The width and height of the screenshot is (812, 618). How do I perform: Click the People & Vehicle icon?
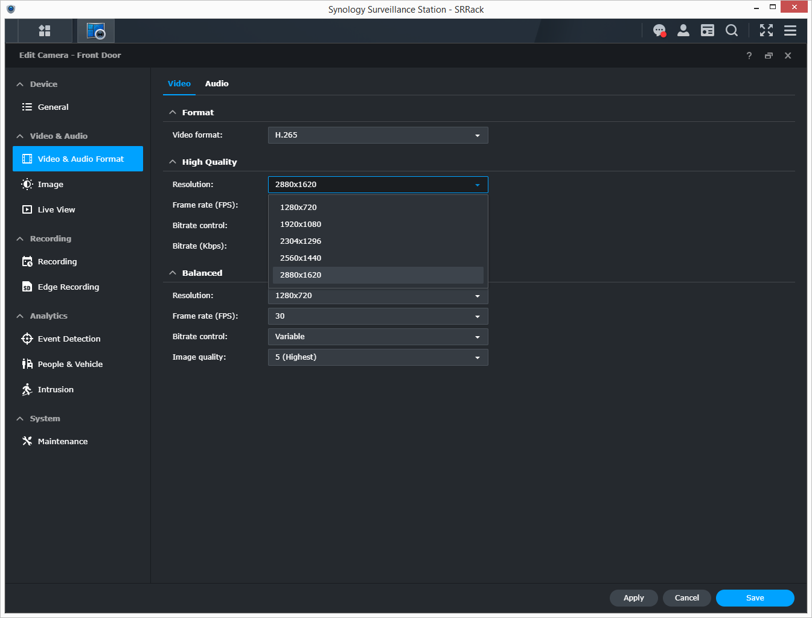27,364
